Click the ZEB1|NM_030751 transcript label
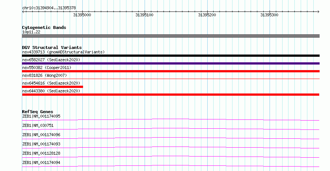 coord(38,125)
